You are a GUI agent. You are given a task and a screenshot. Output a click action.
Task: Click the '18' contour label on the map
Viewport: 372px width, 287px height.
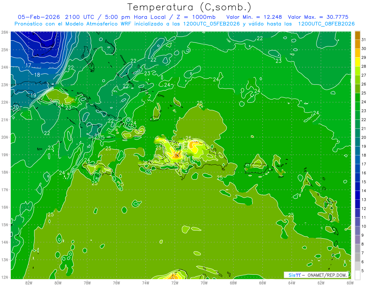click(x=37, y=75)
